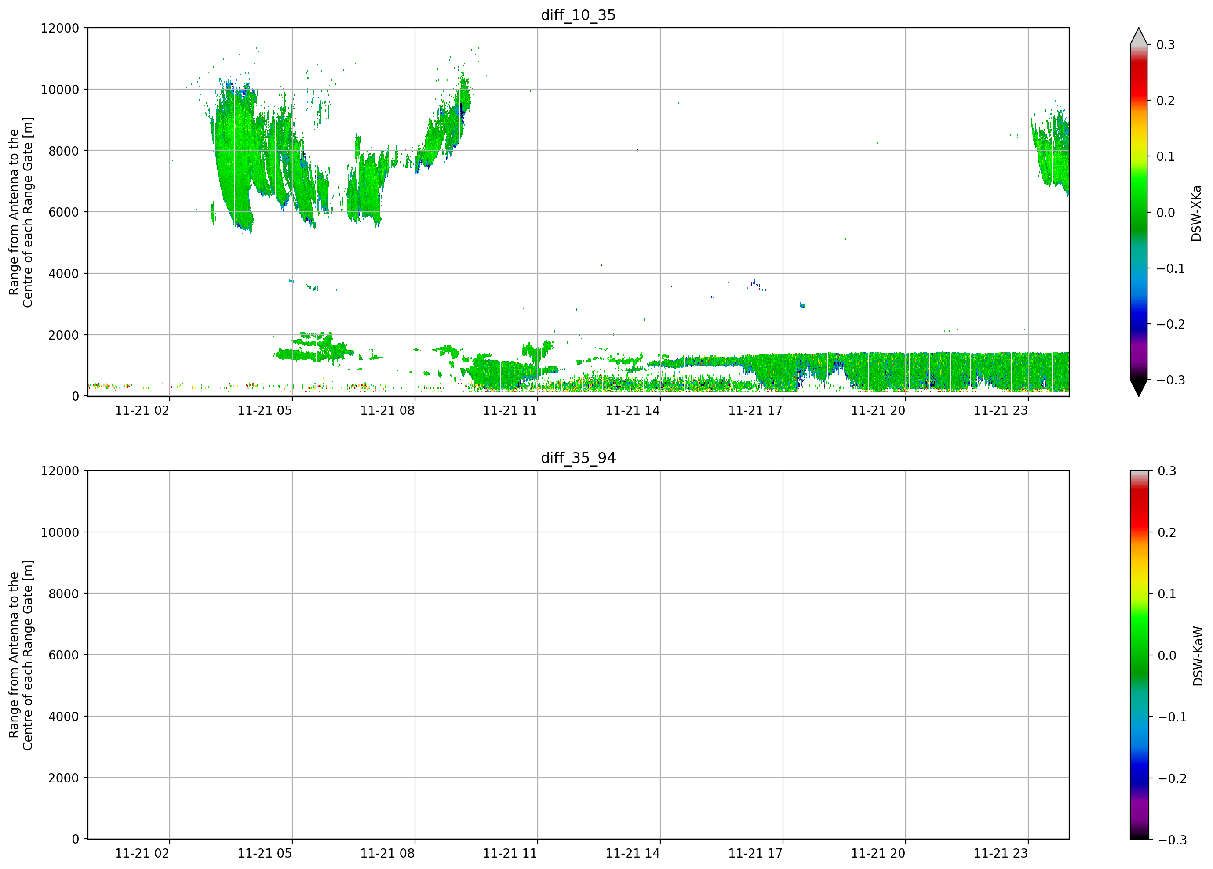The image size is (1213, 869).
Task: Click the 4000 y-tick in diff_10_35 plot
Action: [x=64, y=274]
